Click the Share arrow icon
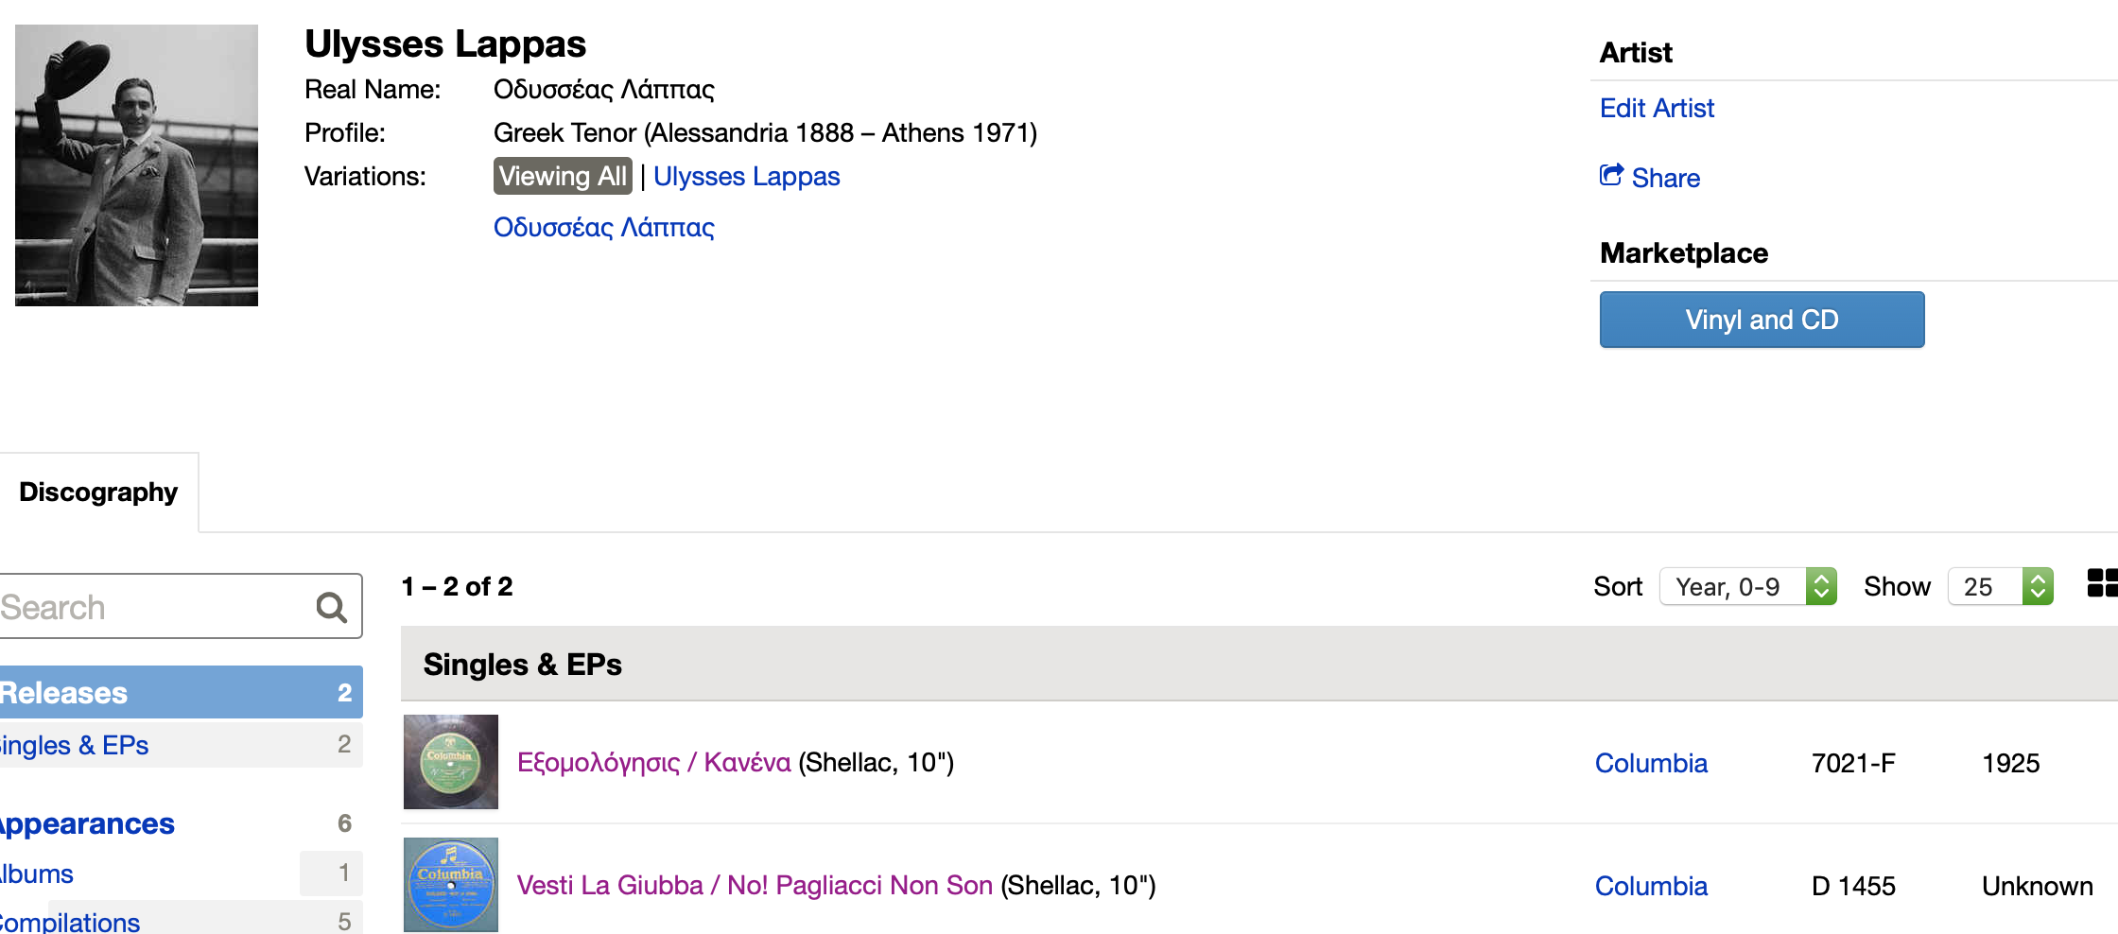This screenshot has width=2118, height=934. click(1611, 176)
